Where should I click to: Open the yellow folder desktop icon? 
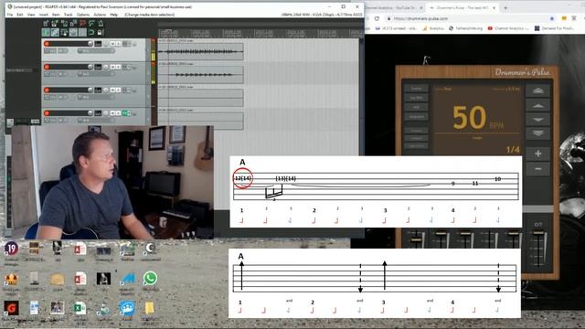click(x=150, y=309)
